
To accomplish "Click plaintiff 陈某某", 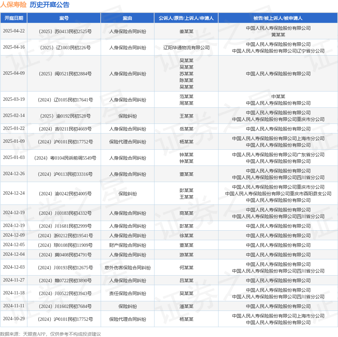I will tap(186, 80).
